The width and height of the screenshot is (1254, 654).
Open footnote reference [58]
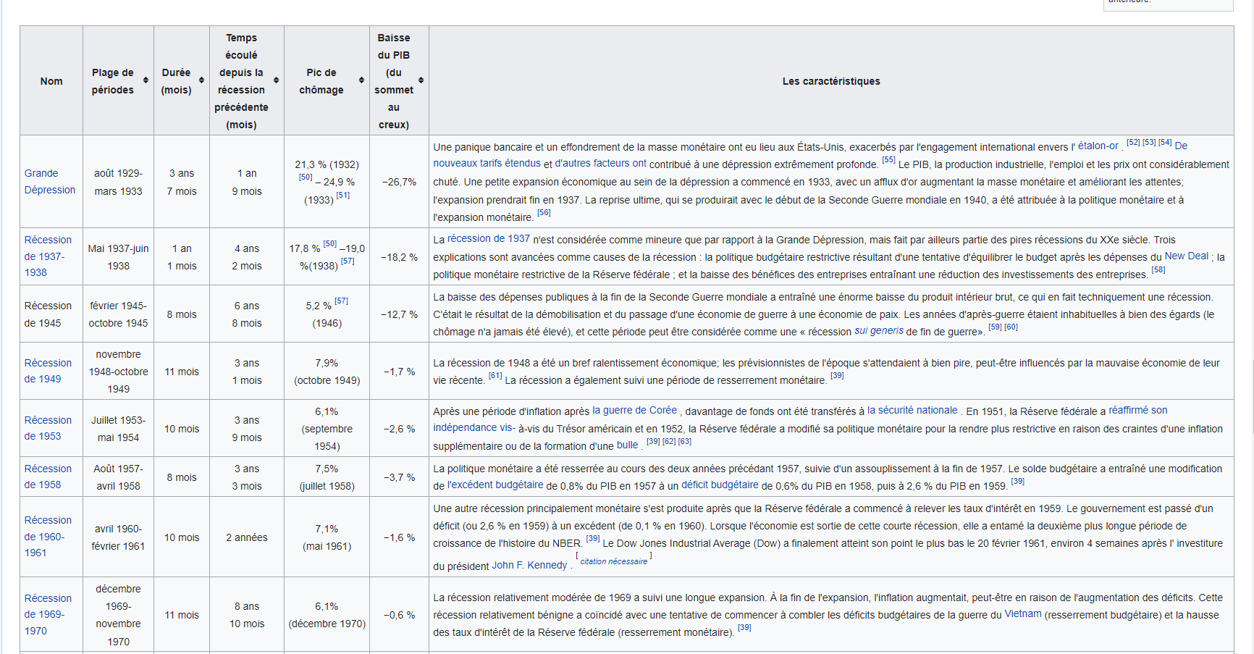coord(1158,270)
